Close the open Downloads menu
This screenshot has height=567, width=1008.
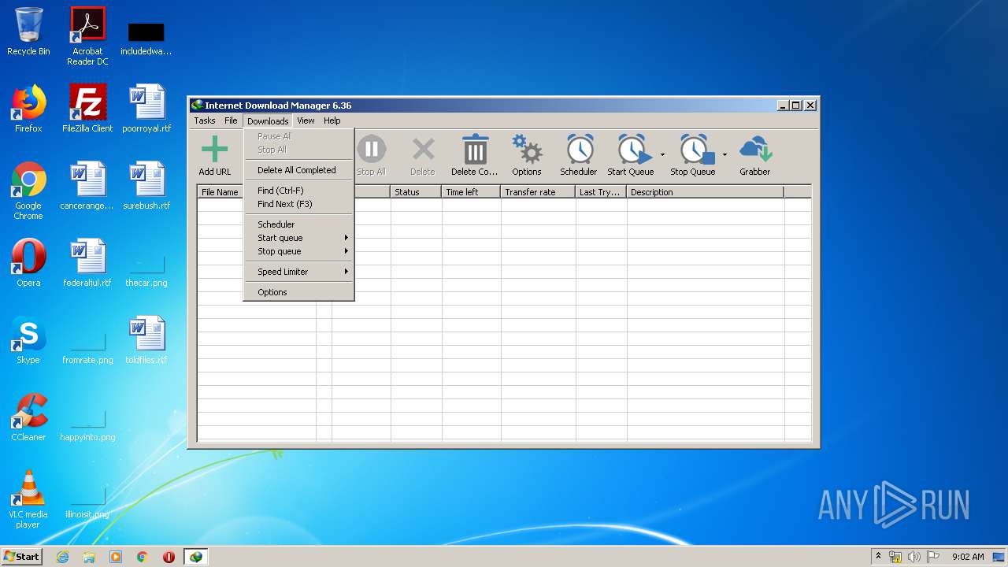pos(268,120)
